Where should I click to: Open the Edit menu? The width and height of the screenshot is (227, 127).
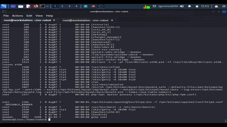[x=29, y=16]
